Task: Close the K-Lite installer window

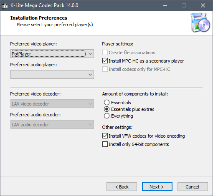Action: tap(203, 5)
